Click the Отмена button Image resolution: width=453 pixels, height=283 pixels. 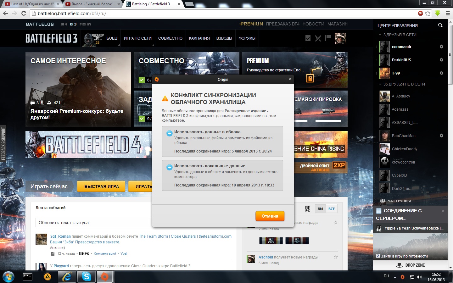tap(270, 216)
